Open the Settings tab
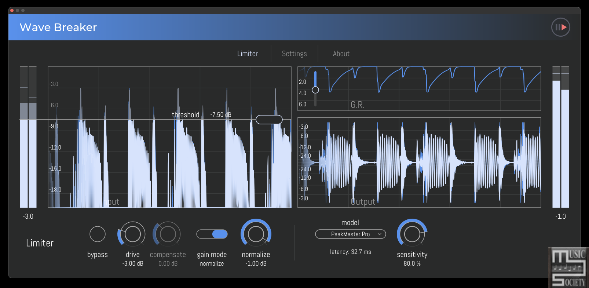 294,54
